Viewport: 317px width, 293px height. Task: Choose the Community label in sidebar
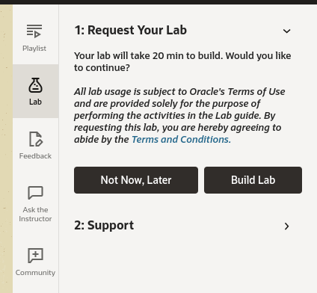[x=35, y=273]
